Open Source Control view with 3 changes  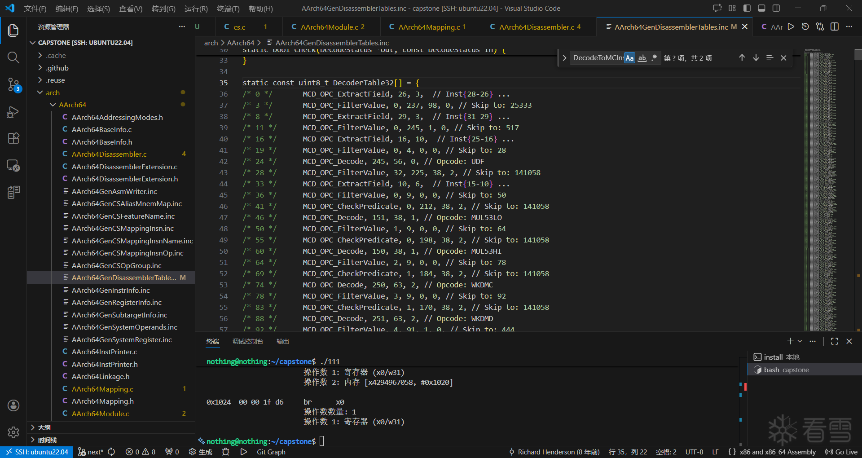tap(13, 84)
